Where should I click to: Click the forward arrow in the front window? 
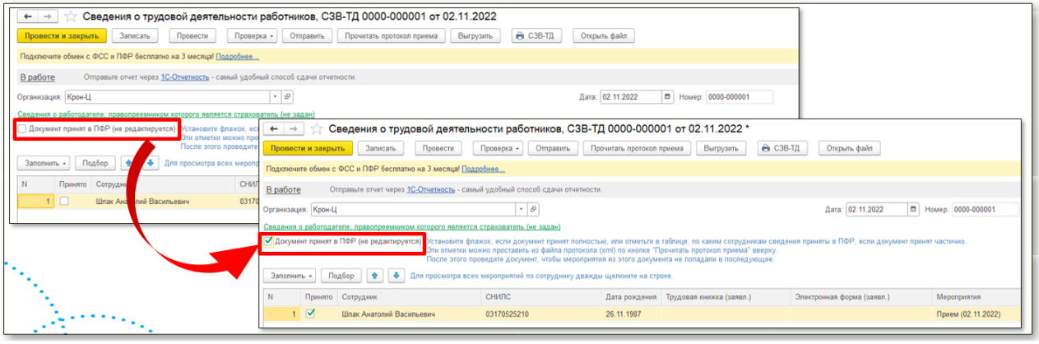click(293, 129)
